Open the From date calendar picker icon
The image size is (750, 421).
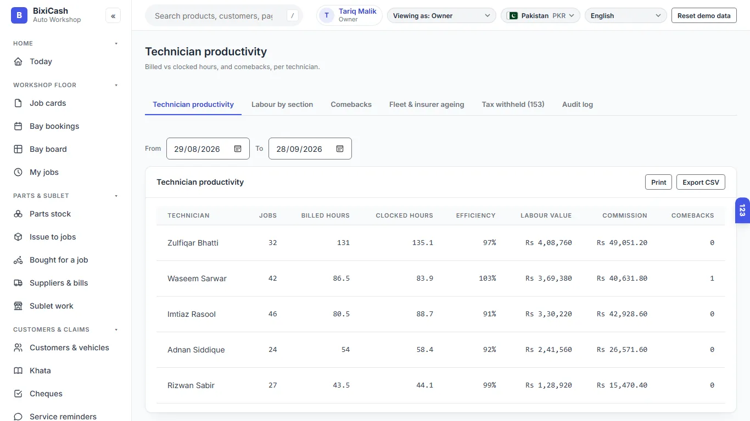(x=238, y=149)
